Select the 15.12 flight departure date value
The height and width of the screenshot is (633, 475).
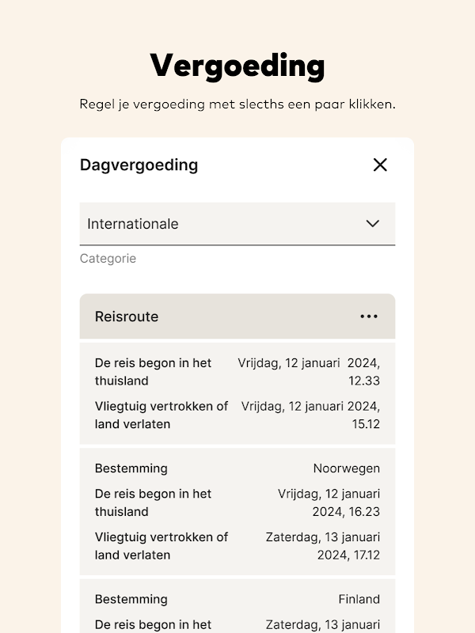(311, 415)
